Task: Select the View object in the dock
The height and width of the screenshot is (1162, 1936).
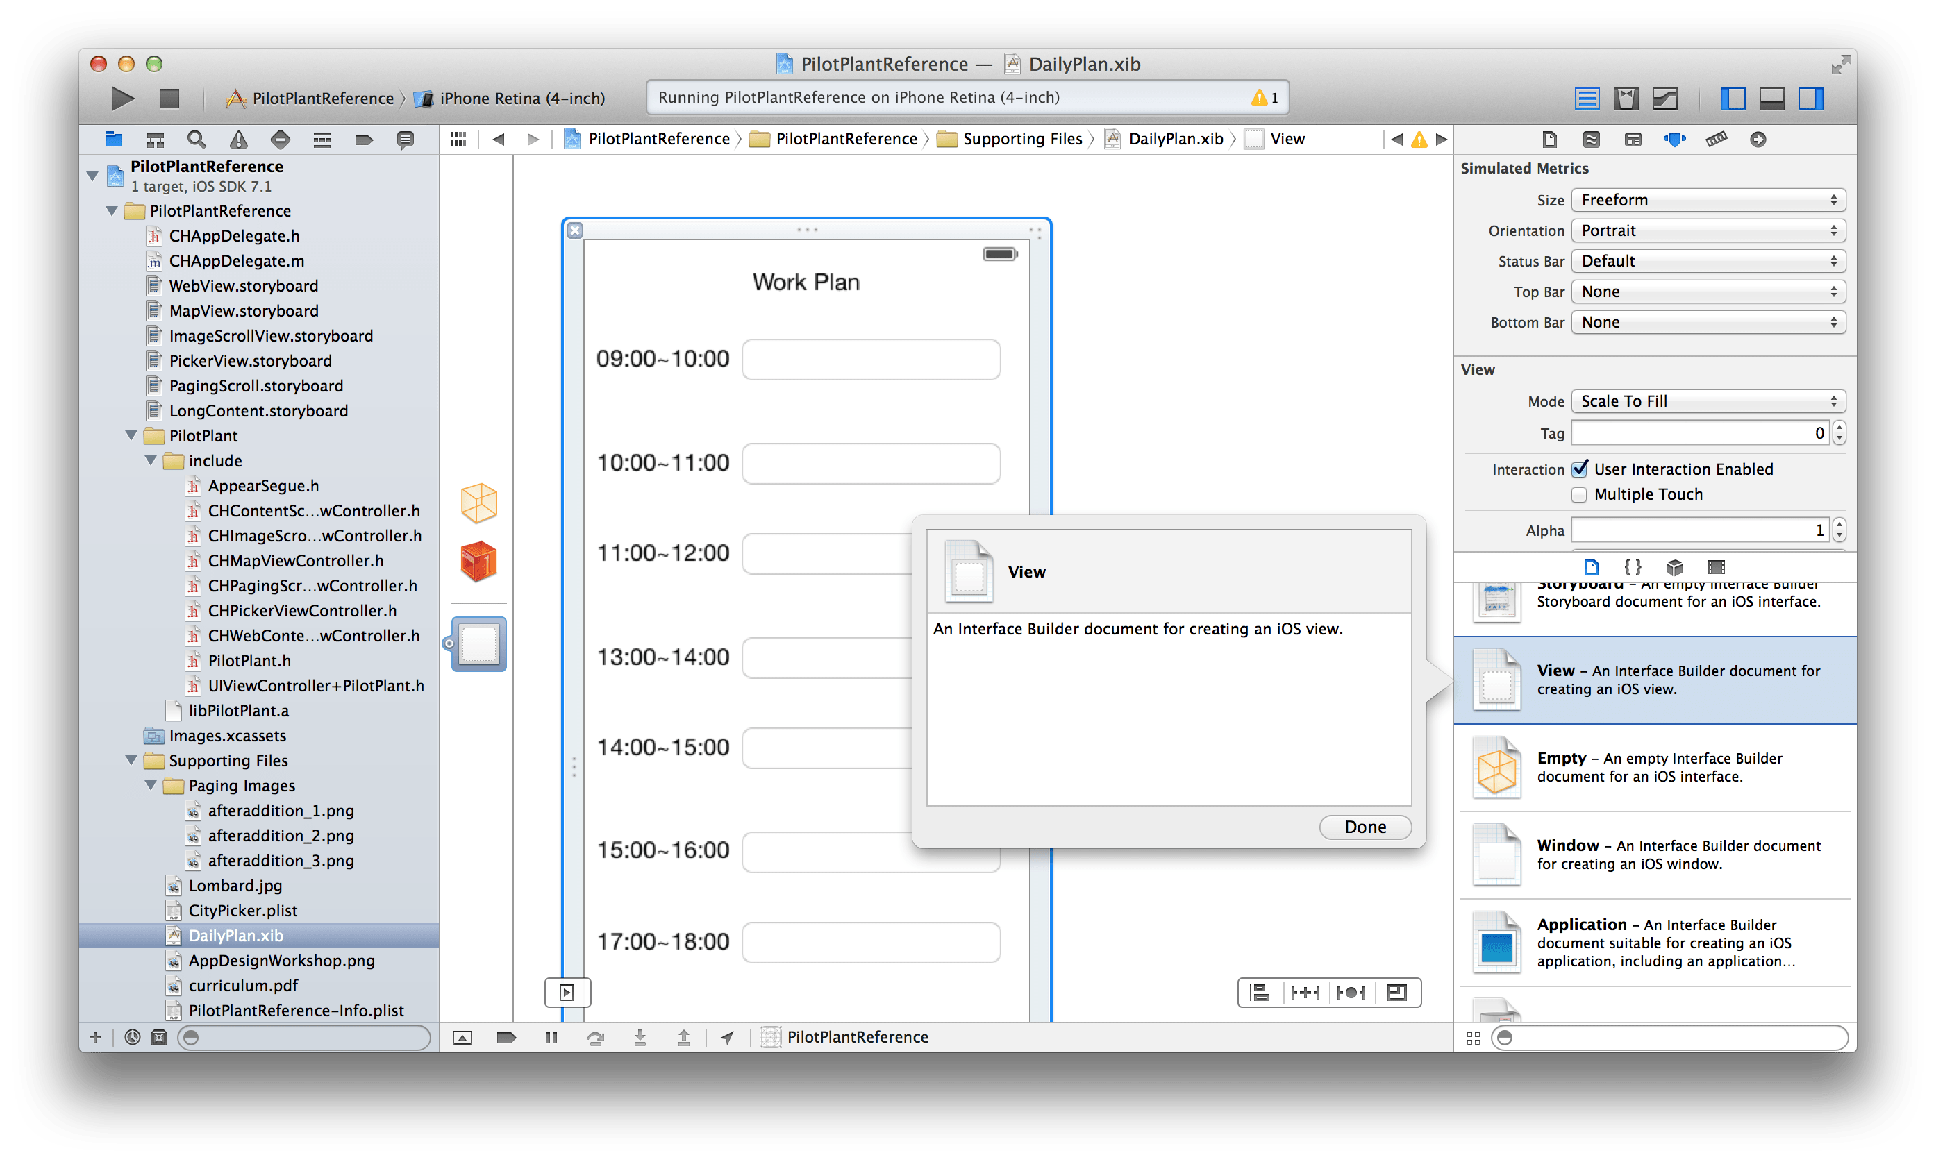Action: pos(478,643)
